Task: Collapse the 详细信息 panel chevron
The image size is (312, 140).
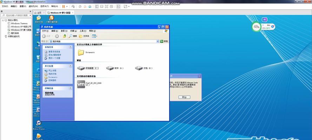Action: click(70, 88)
